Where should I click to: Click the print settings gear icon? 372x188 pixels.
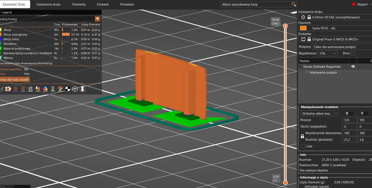click(x=303, y=17)
